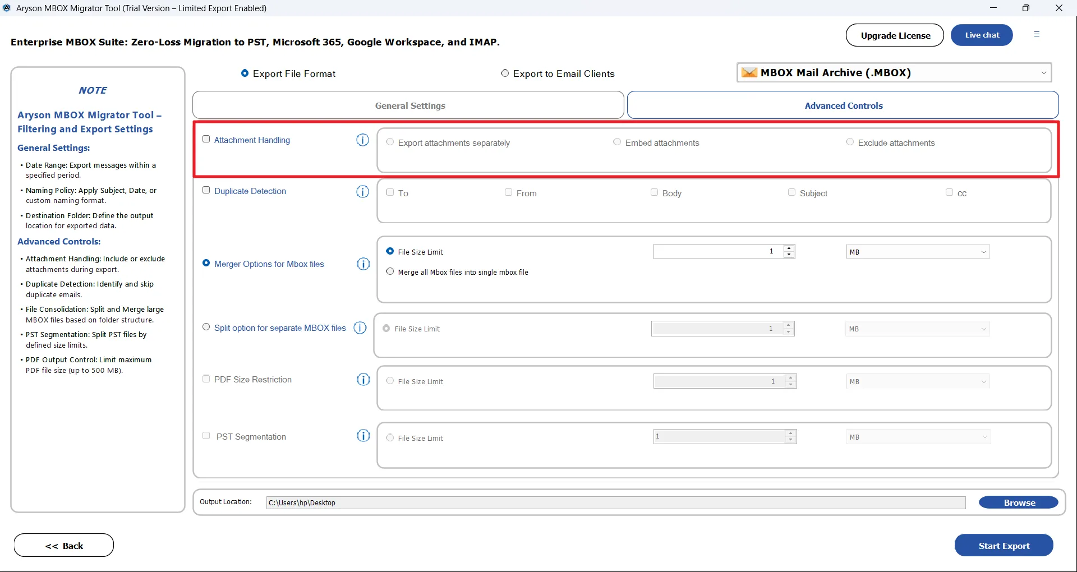
Task: Increase PDF file size limit value
Action: pyautogui.click(x=791, y=377)
